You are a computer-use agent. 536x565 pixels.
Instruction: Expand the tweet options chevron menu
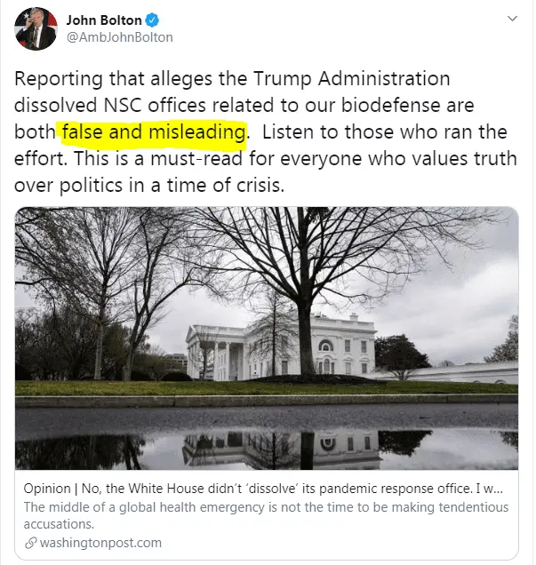pos(512,18)
